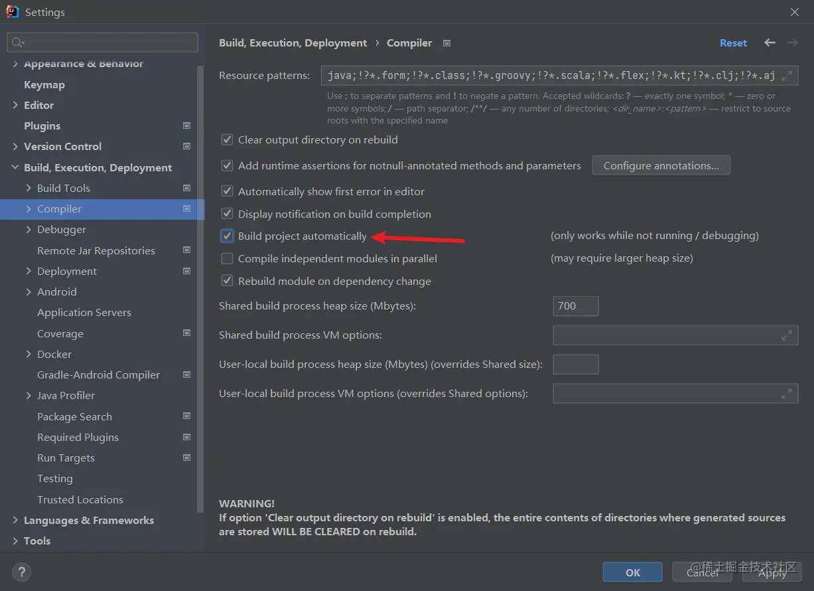Click project-level icon on the Compiler row
Screen dimensions: 814x591
pos(186,209)
